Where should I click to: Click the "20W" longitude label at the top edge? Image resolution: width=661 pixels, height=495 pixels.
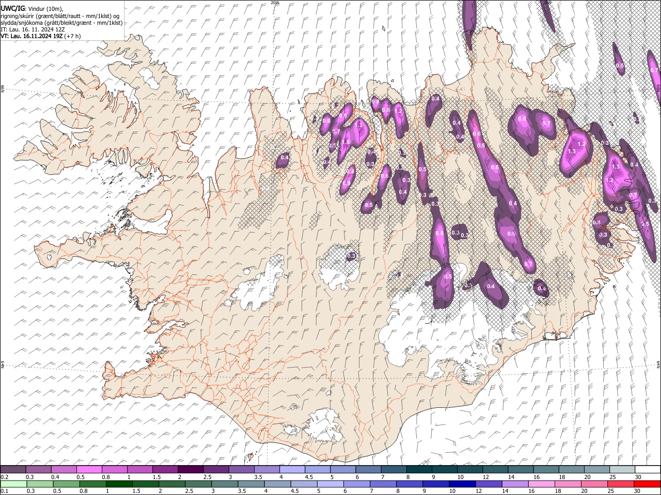(x=274, y=3)
